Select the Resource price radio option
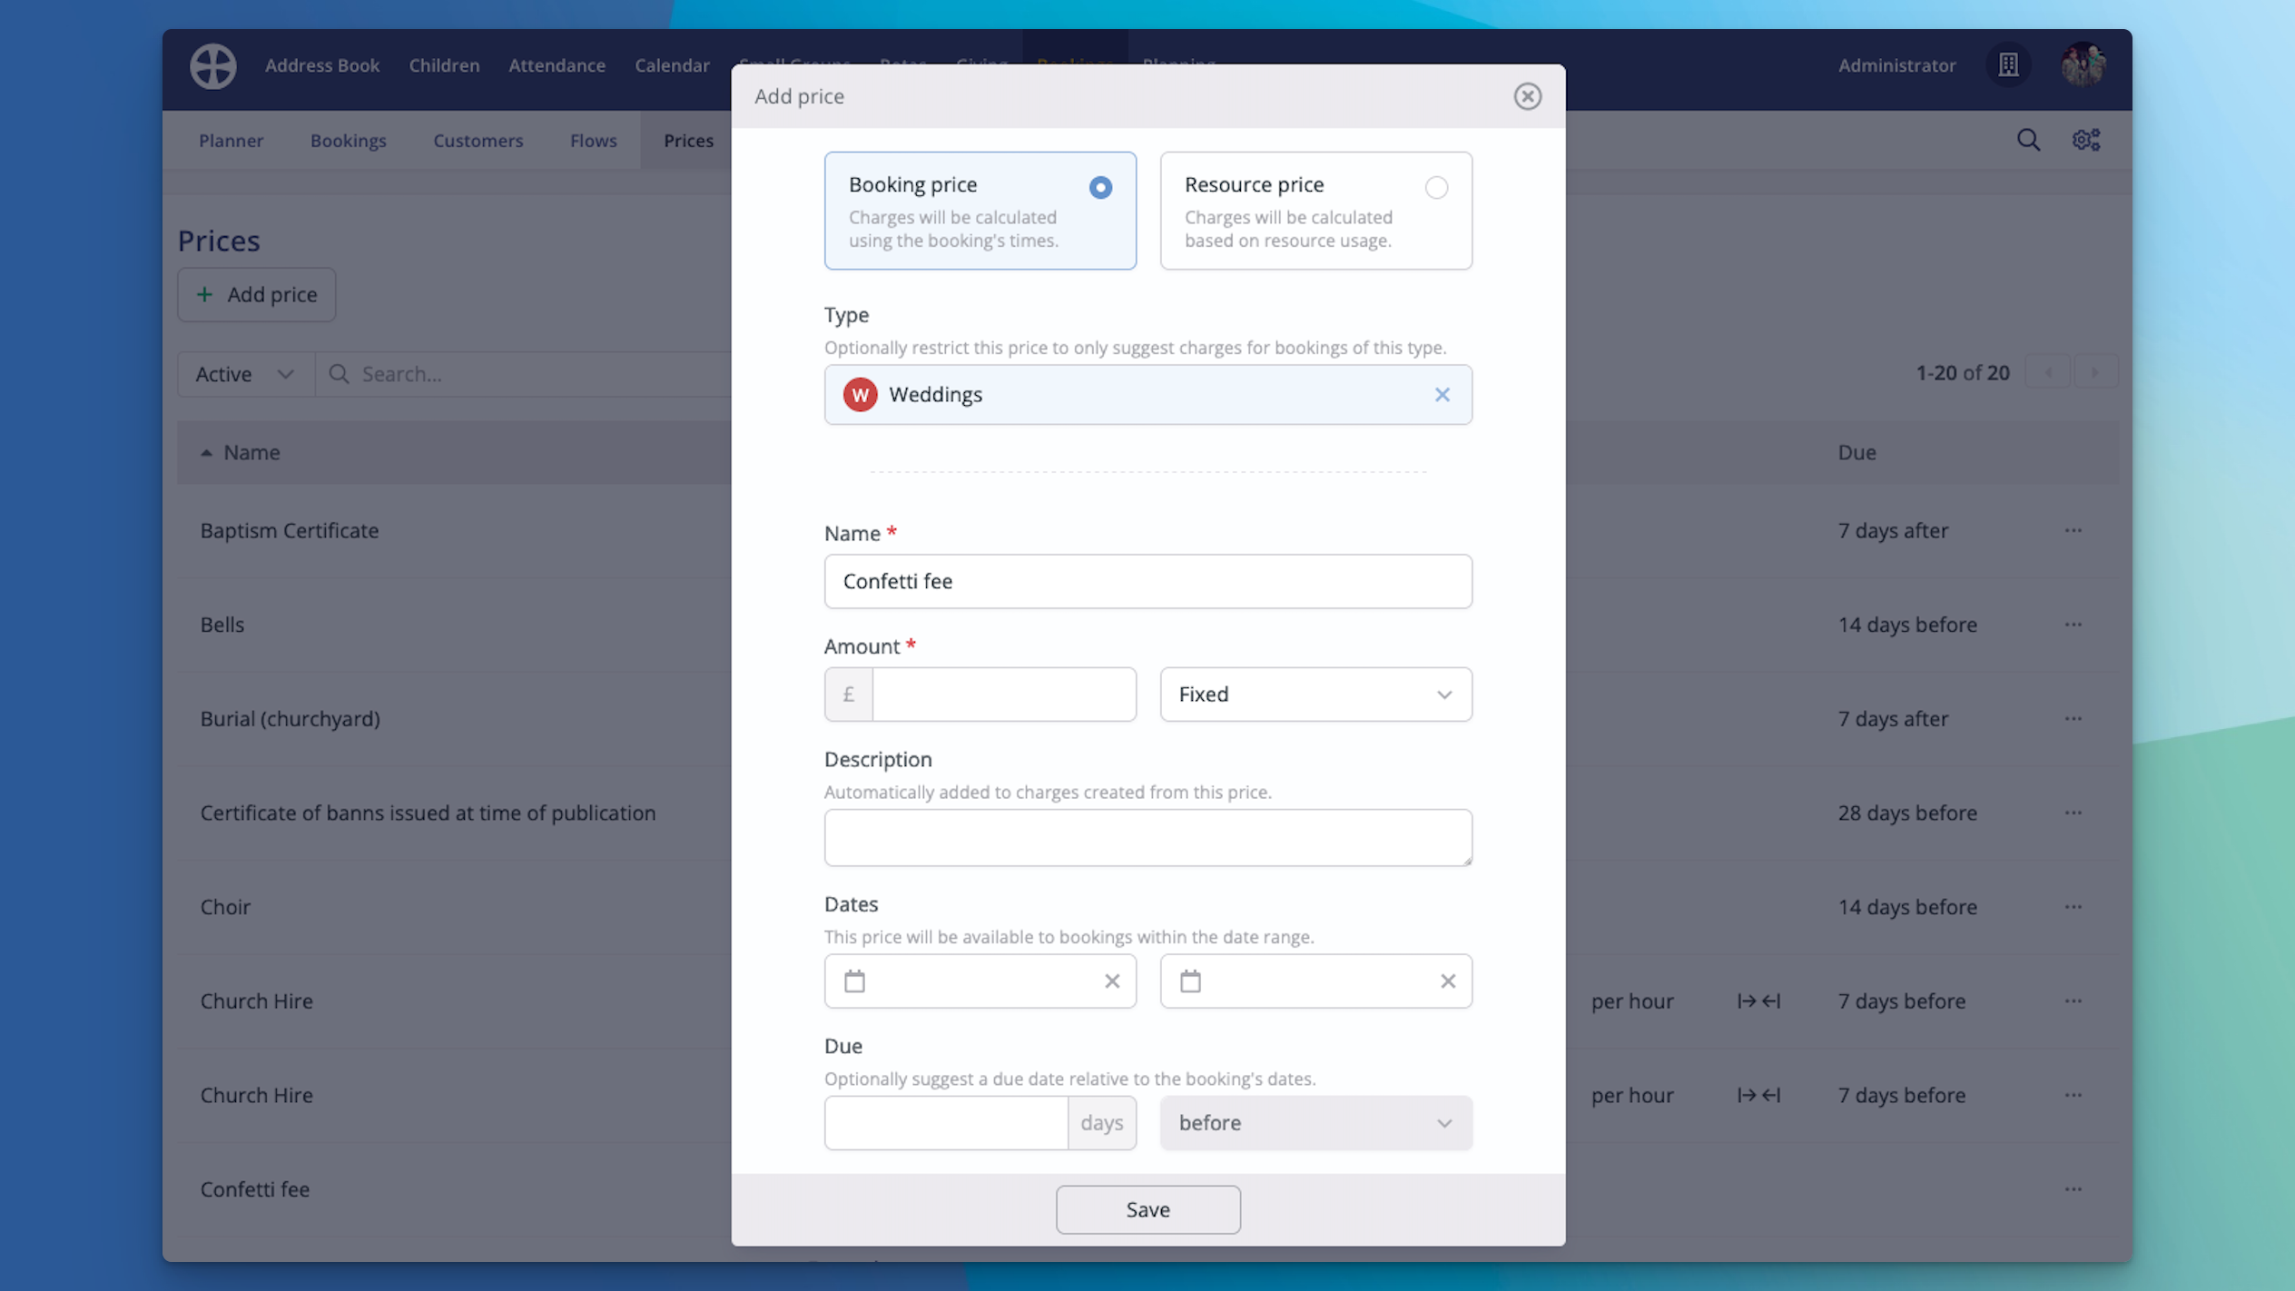Screen dimensions: 2295x1291 pyautogui.click(x=1435, y=188)
